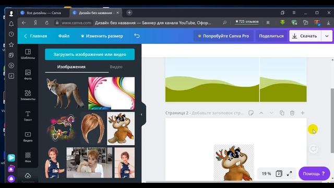Move page 2 down with chevron
Screen dimensions: 334x188
point(271,113)
